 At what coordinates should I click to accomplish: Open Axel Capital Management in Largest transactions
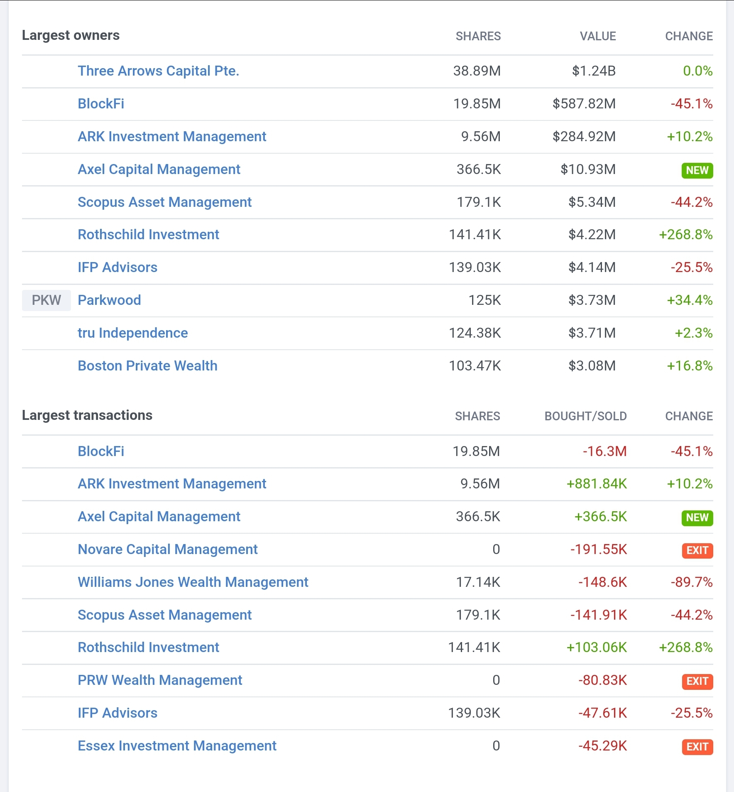pos(159,517)
